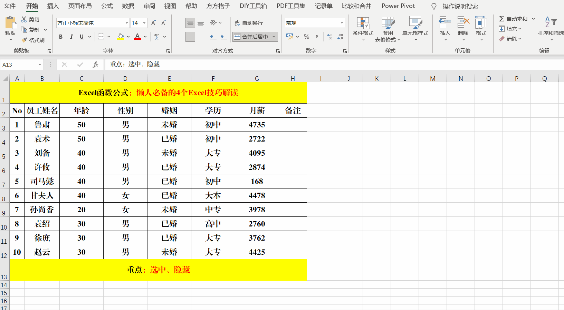Viewport: 564px width, 310px height.
Task: Open the font name dropdown
Action: (127, 23)
